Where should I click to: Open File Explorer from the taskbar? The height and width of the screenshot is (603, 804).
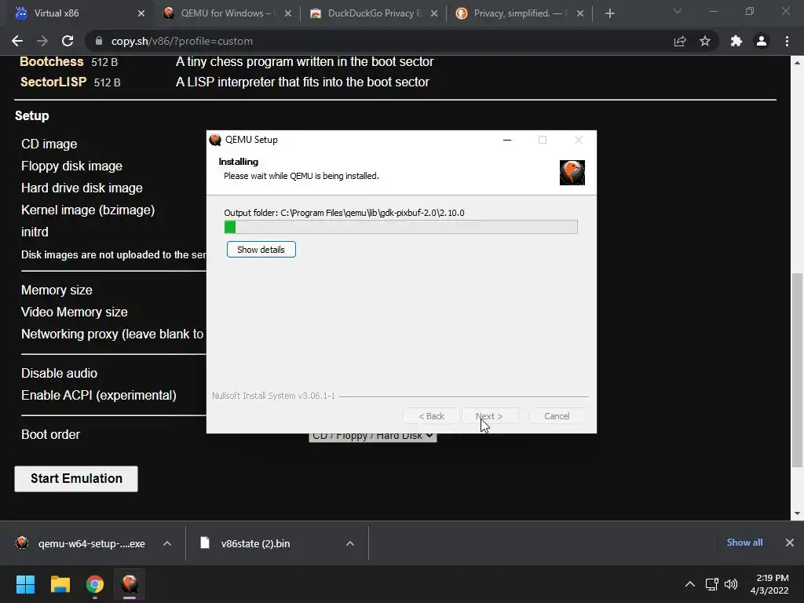tap(60, 584)
